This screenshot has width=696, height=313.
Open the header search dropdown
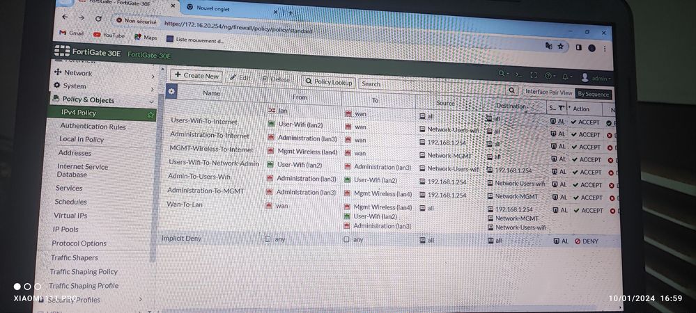[x=503, y=74]
